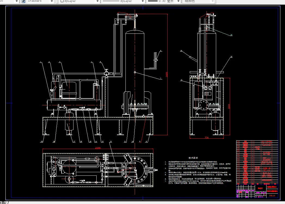Click the style icon left of Standard
The height and width of the screenshot is (204, 285).
point(23,1)
